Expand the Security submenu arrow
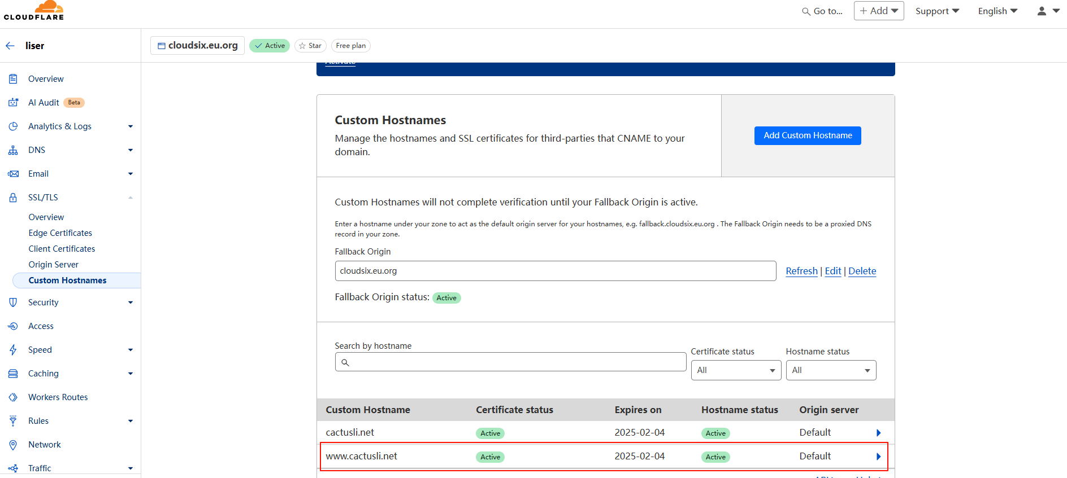 pos(131,302)
